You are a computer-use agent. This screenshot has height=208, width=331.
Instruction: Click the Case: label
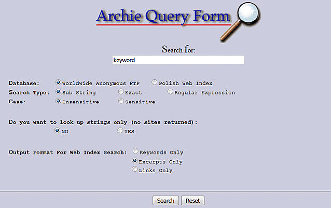(17, 102)
